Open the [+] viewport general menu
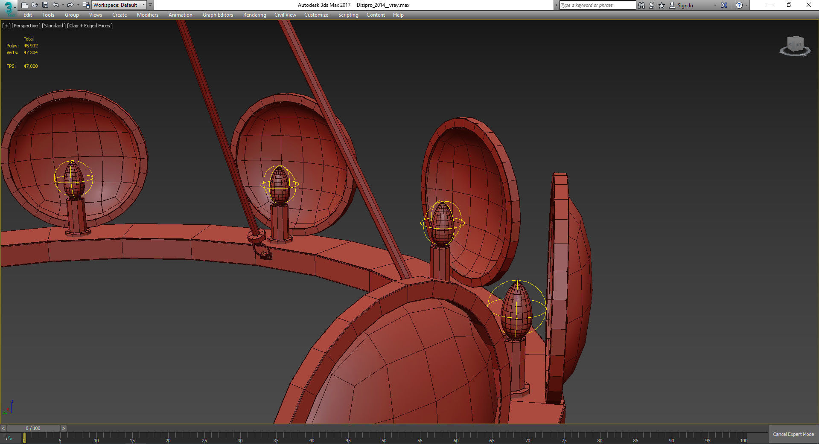 [6, 26]
